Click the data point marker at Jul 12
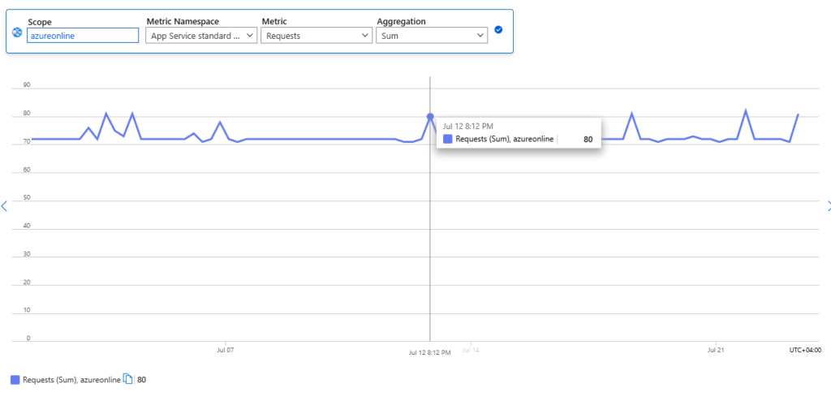Image resolution: width=831 pixels, height=397 pixels. (430, 117)
